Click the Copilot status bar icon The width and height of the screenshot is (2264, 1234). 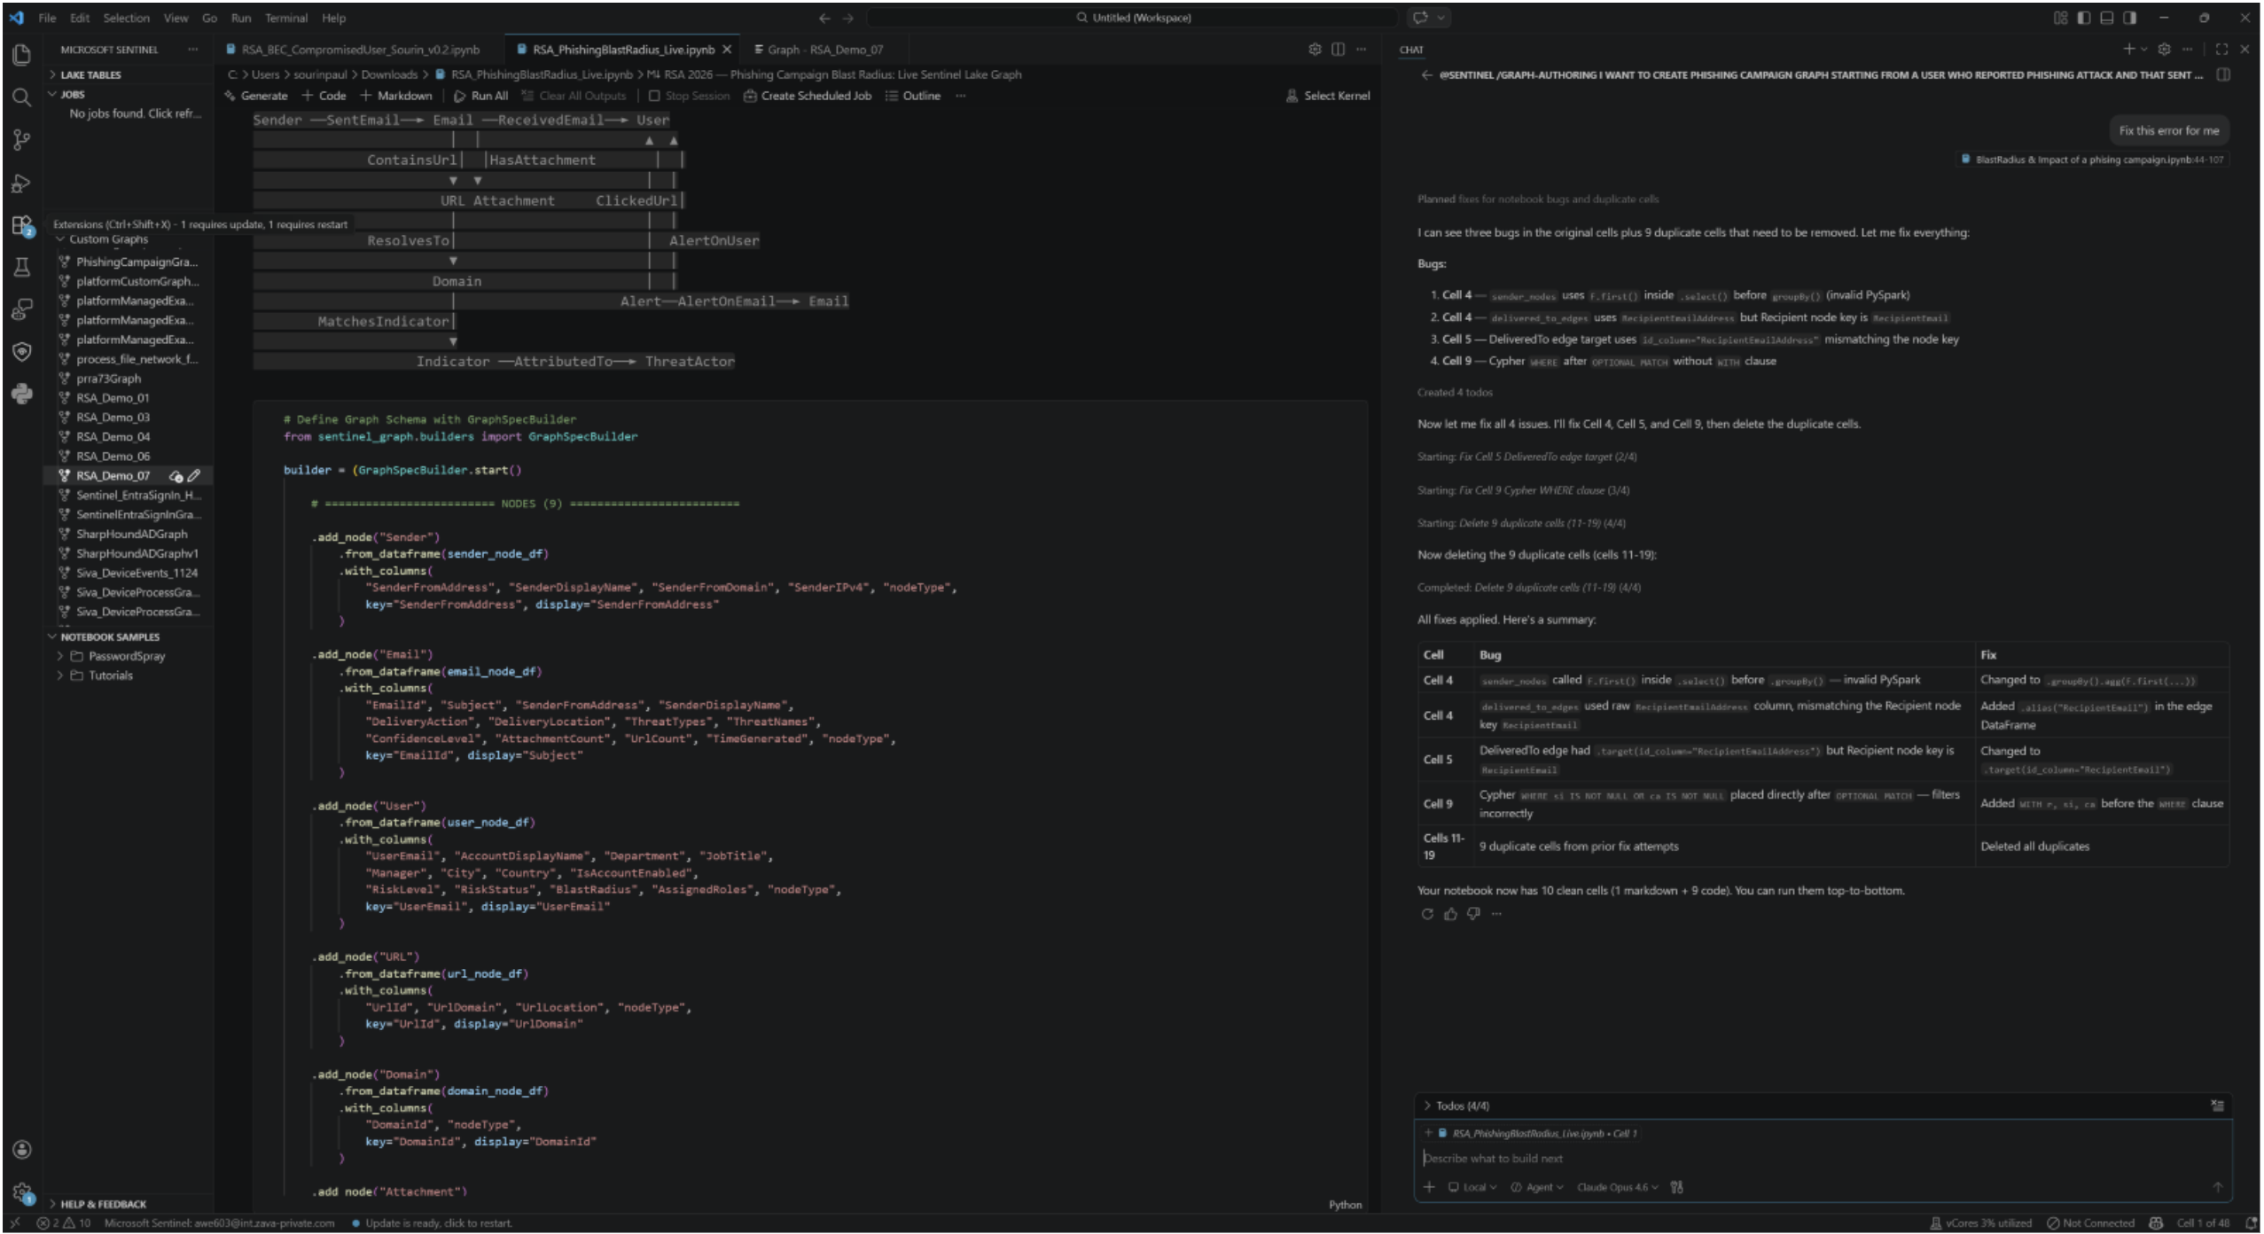pos(2156,1223)
